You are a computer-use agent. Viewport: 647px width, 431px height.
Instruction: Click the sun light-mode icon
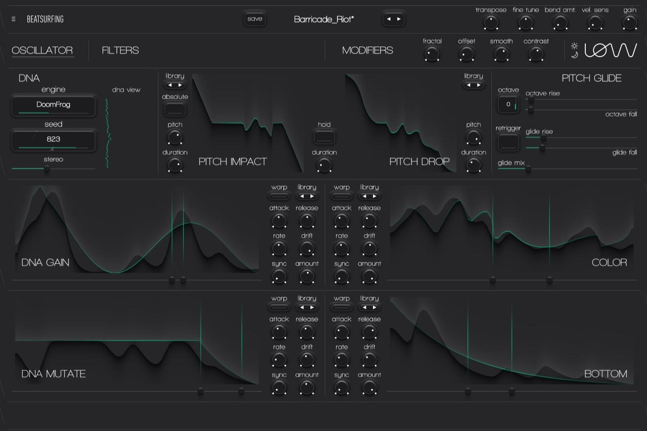coord(574,46)
